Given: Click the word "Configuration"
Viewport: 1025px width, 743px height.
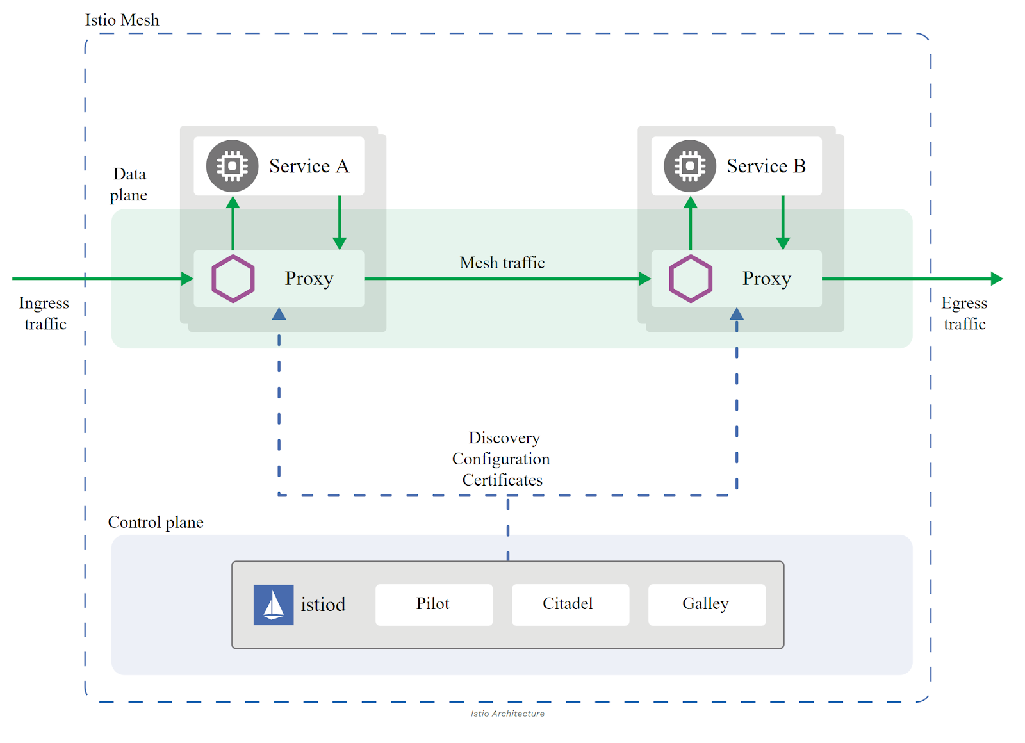Looking at the screenshot, I should pyautogui.click(x=501, y=459).
